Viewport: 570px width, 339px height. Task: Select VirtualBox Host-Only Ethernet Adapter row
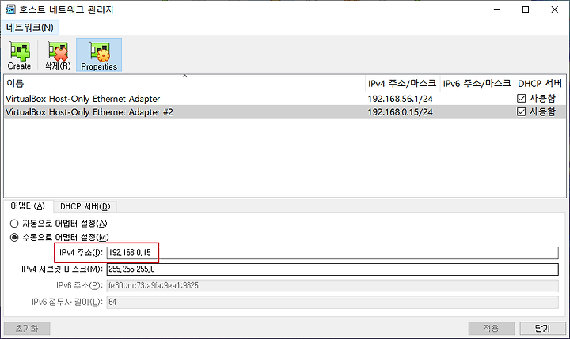pos(285,99)
